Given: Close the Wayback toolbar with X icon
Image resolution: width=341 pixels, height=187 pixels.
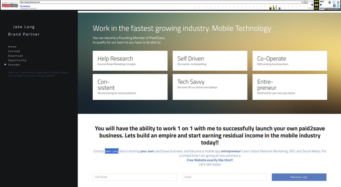Looking at the screenshot, I should [x=338, y=2].
